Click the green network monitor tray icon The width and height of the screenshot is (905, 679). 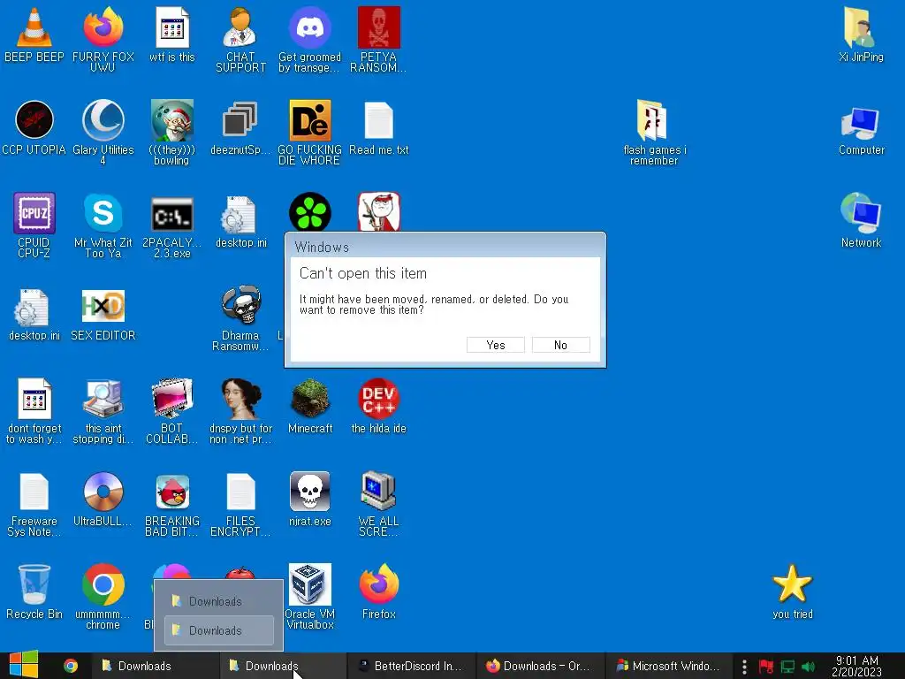tap(787, 667)
